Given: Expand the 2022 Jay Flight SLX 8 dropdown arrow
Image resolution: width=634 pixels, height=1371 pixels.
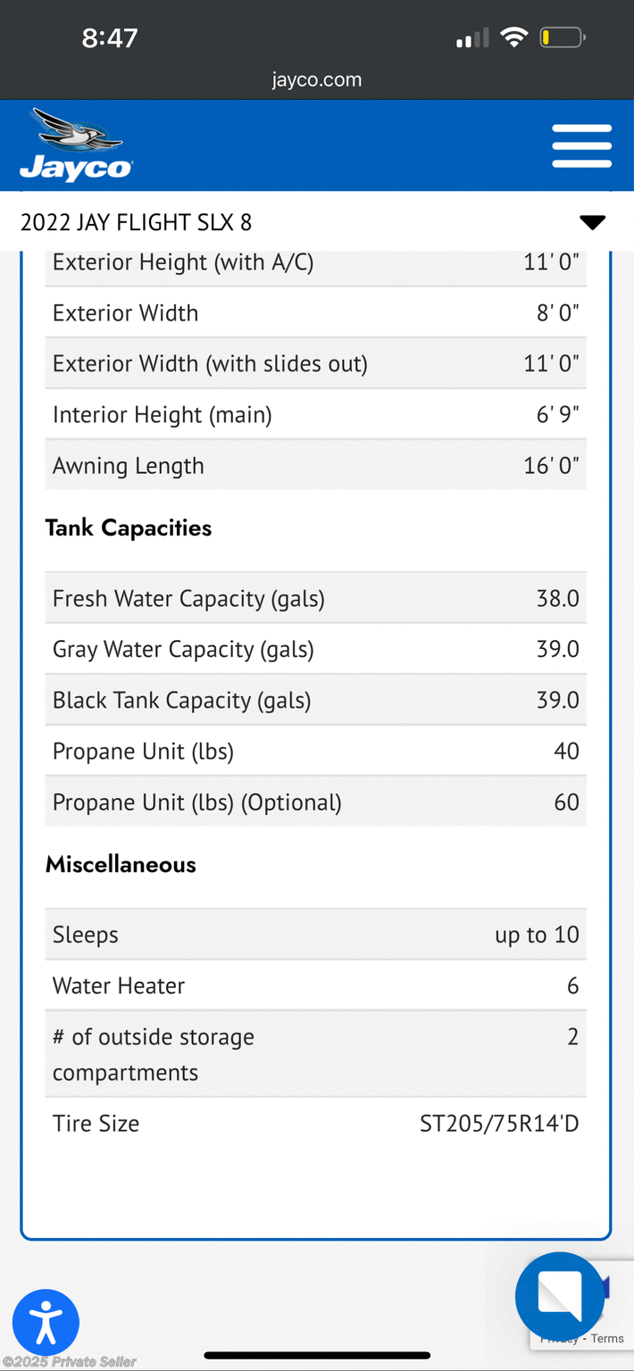Looking at the screenshot, I should 592,222.
